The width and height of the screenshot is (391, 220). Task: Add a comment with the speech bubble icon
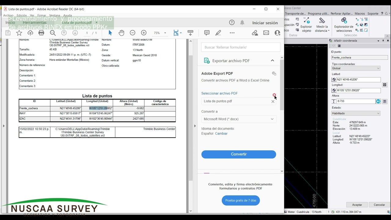tap(207, 33)
